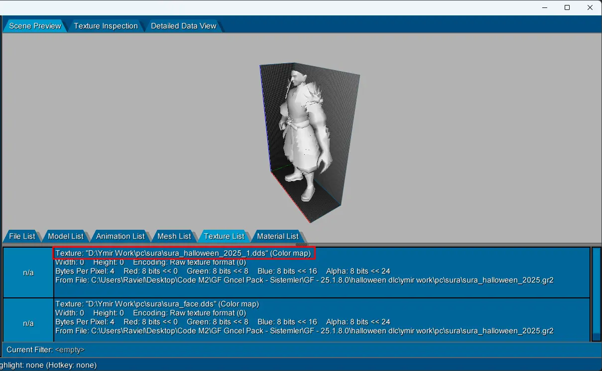Click the n/a thumbnail for sura_face.dds
This screenshot has width=602, height=371.
[28, 323]
